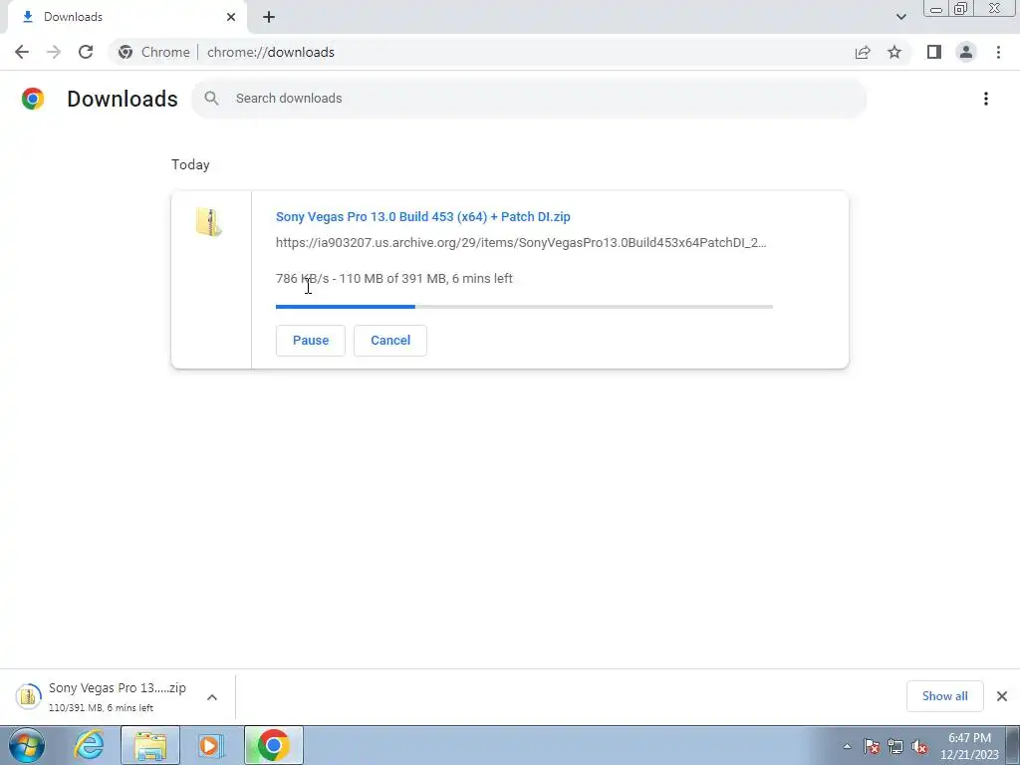Toggle the Chrome side panel
This screenshot has height=765, width=1020.
[934, 52]
